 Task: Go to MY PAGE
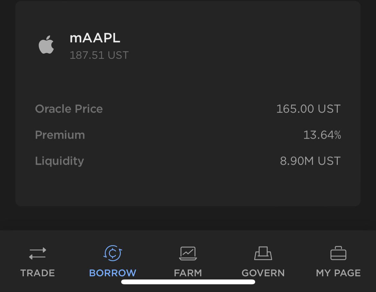338,273
